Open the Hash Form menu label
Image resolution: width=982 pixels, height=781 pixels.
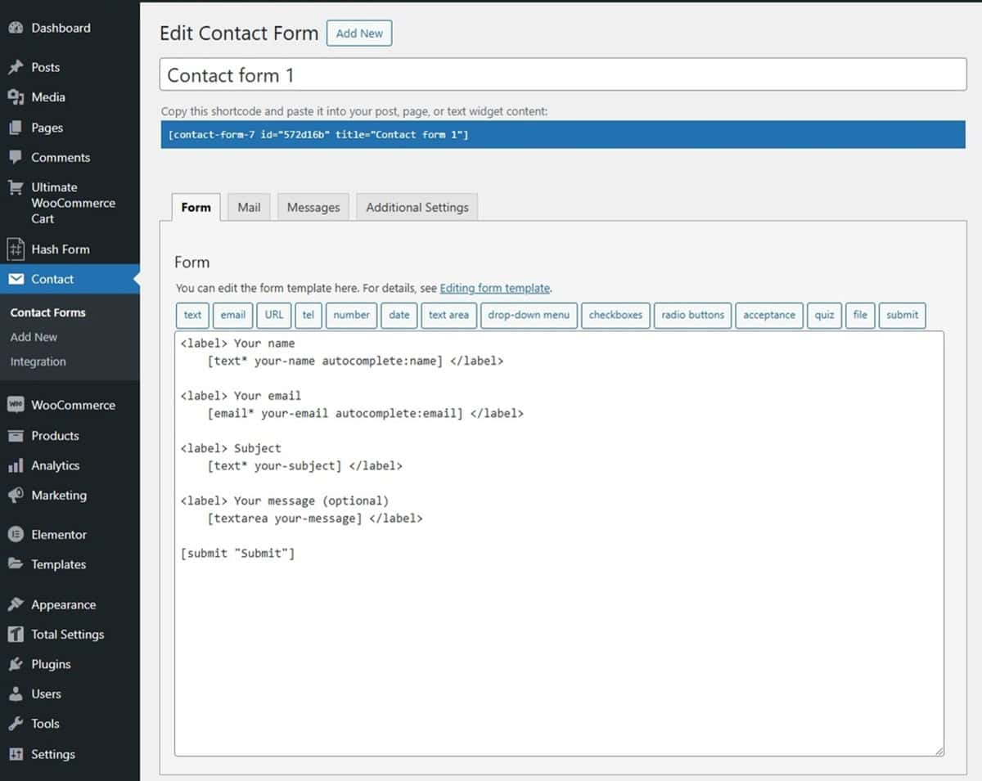[61, 249]
